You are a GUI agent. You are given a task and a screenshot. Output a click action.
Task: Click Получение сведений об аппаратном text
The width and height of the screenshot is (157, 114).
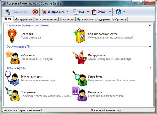(x=113, y=80)
